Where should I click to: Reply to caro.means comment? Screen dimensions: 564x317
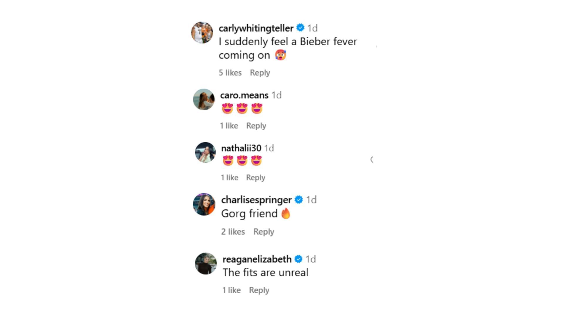click(256, 126)
